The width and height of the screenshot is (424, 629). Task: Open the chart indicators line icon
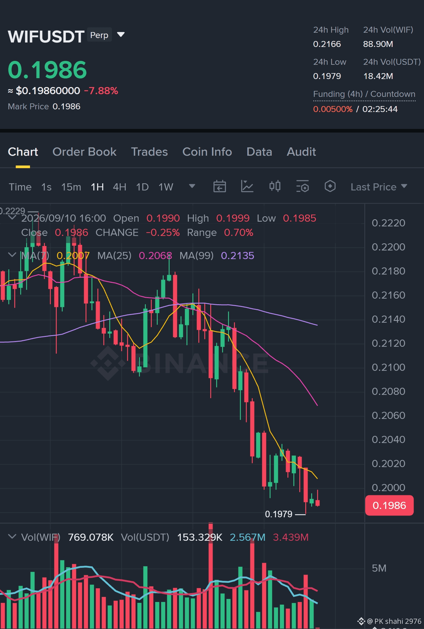pos(247,187)
